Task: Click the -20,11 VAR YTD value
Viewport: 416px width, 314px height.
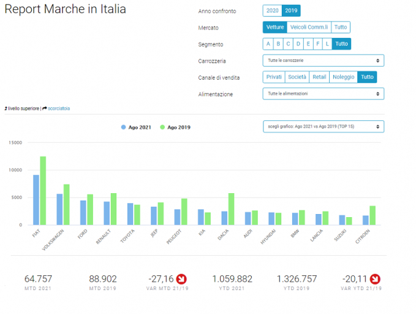Action: pos(355,279)
